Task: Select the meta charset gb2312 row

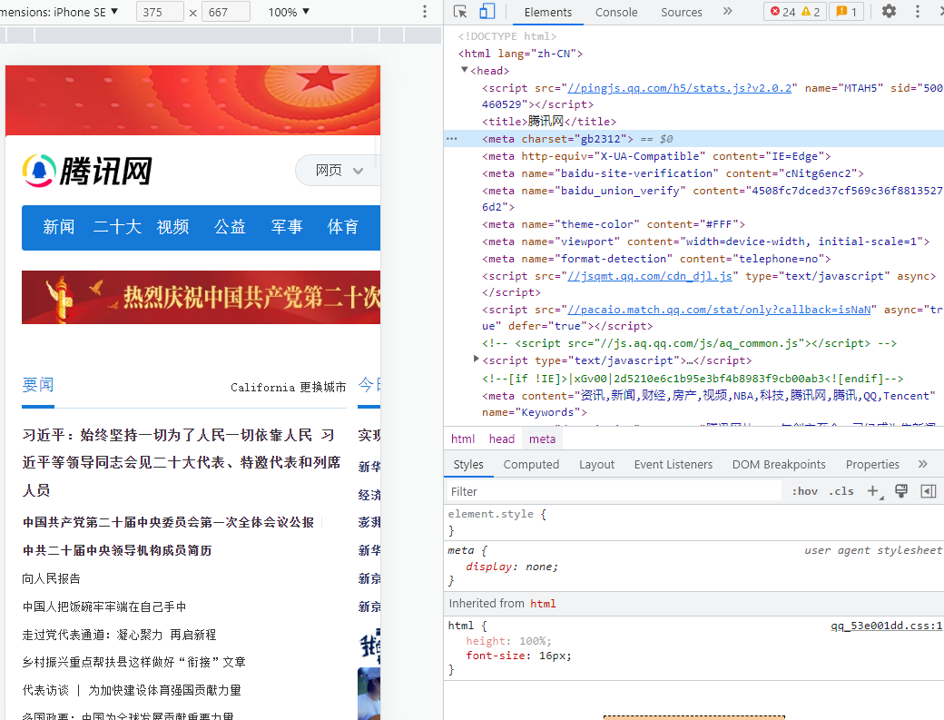Action: [x=693, y=138]
